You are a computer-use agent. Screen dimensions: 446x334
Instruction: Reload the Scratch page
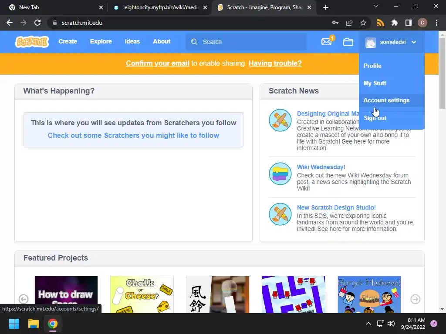(37, 23)
